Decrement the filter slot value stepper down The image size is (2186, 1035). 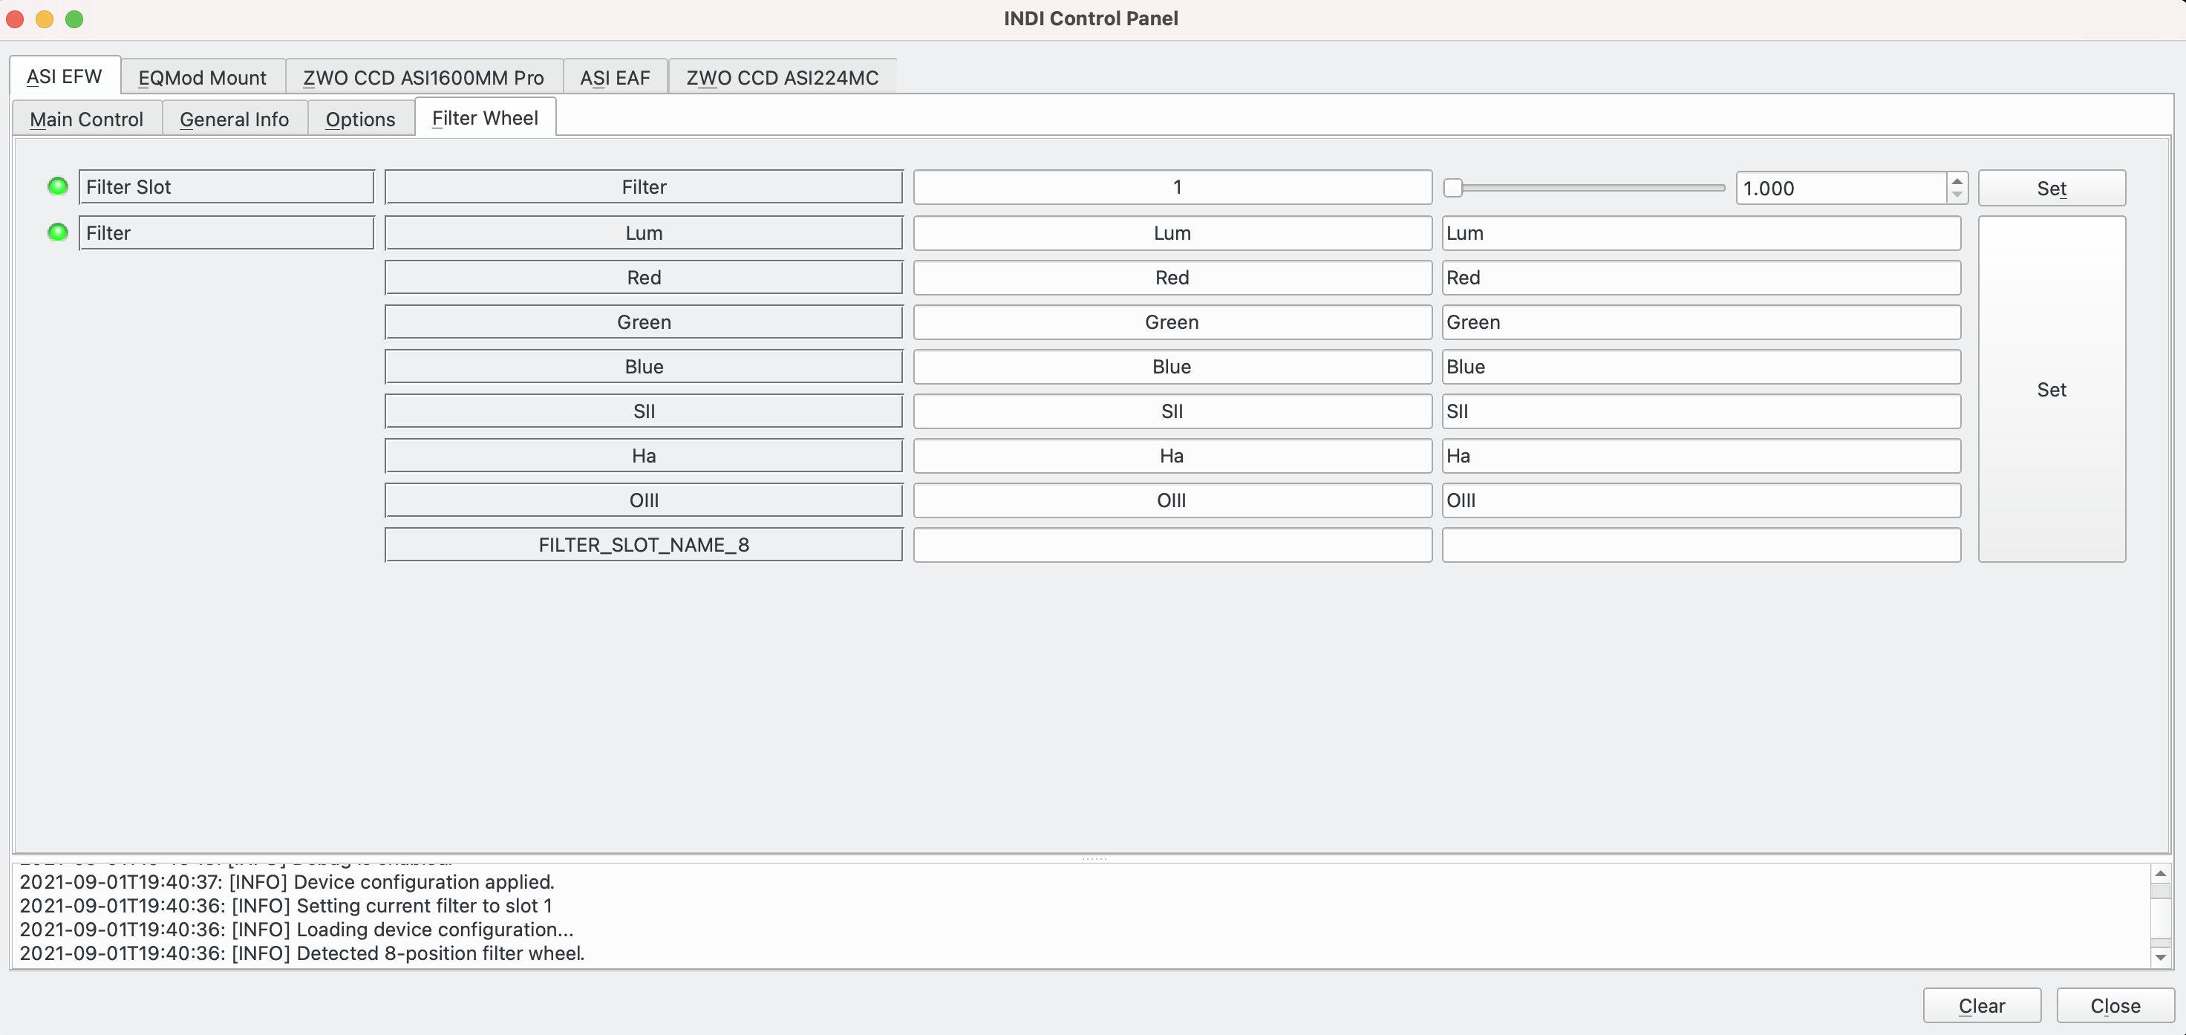1957,195
